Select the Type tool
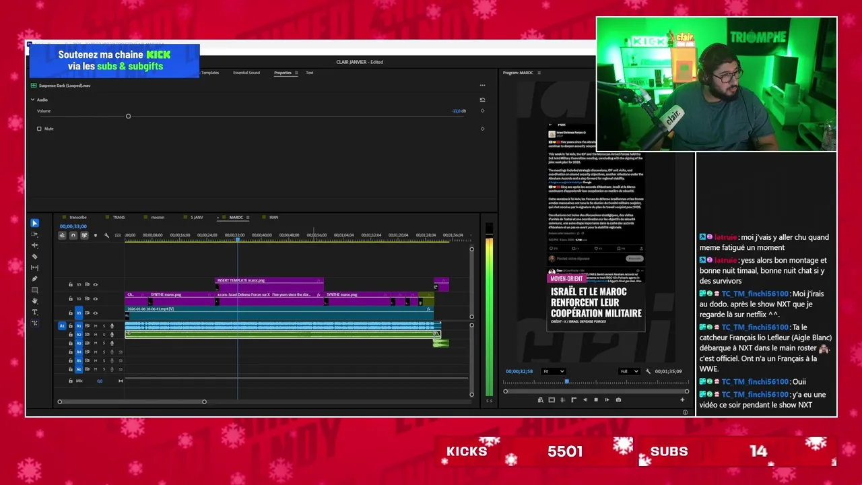This screenshot has width=862, height=485. pos(34,313)
